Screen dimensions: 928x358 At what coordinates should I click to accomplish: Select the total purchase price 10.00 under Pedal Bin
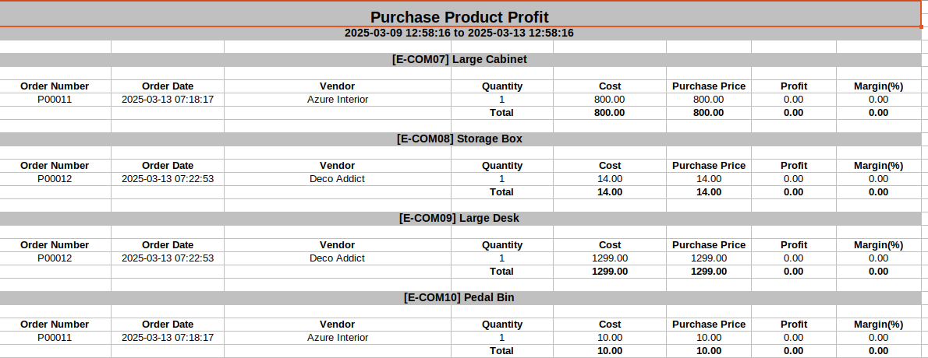click(x=708, y=351)
